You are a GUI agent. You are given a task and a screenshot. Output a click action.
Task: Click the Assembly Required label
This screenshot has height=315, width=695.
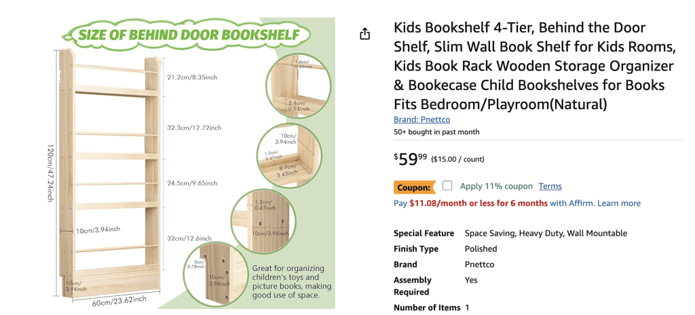coord(413,286)
